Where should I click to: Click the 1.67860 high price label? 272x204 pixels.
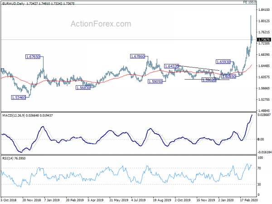tap(137, 56)
